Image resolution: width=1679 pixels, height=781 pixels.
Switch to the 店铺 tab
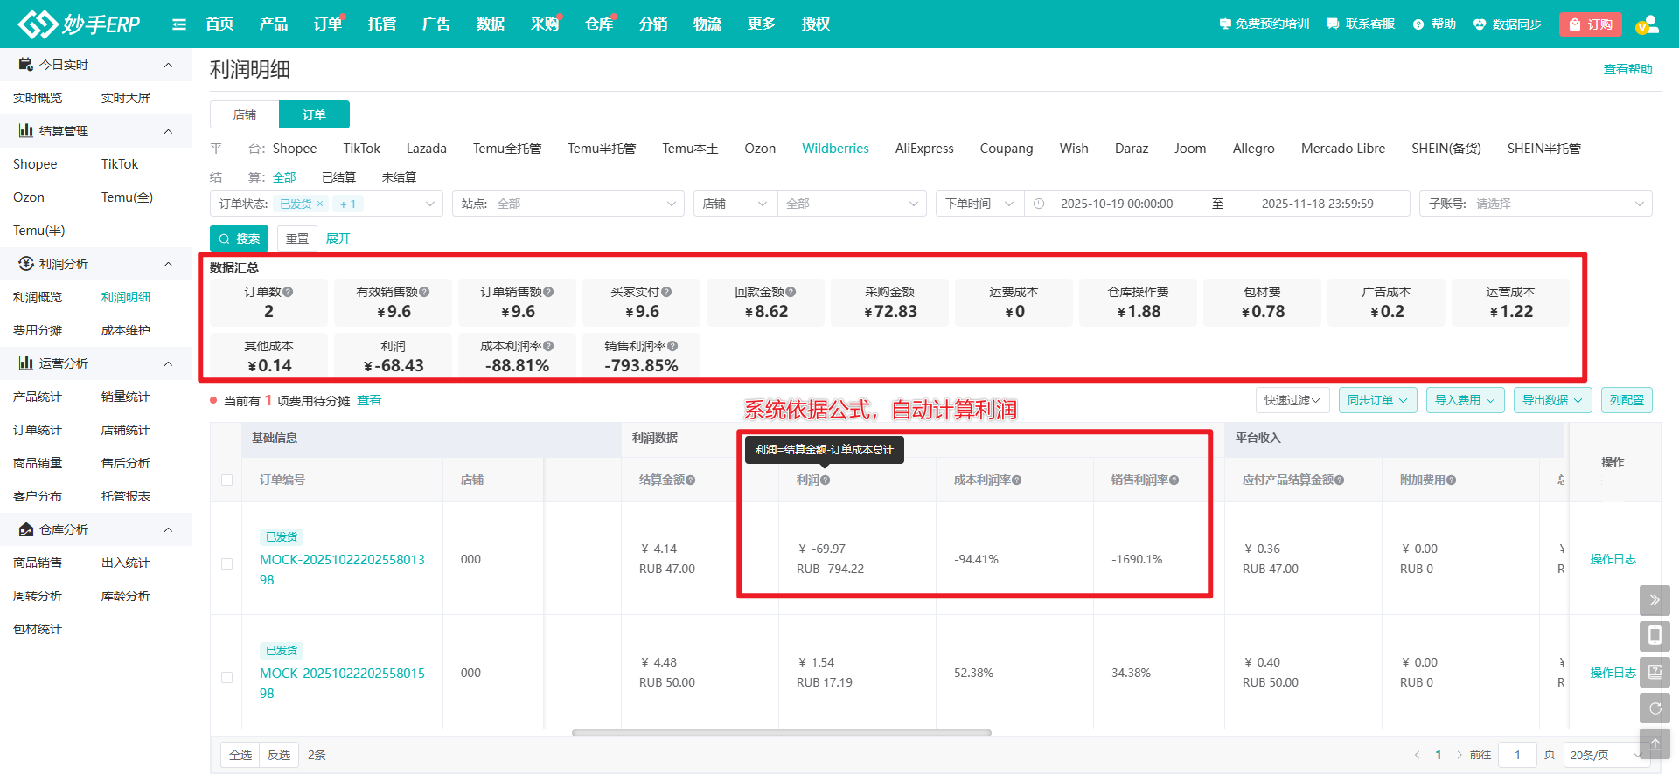pyautogui.click(x=245, y=114)
